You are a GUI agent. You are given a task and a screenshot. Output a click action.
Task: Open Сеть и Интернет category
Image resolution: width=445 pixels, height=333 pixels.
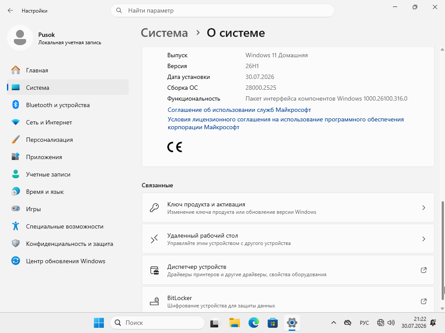[68, 122]
